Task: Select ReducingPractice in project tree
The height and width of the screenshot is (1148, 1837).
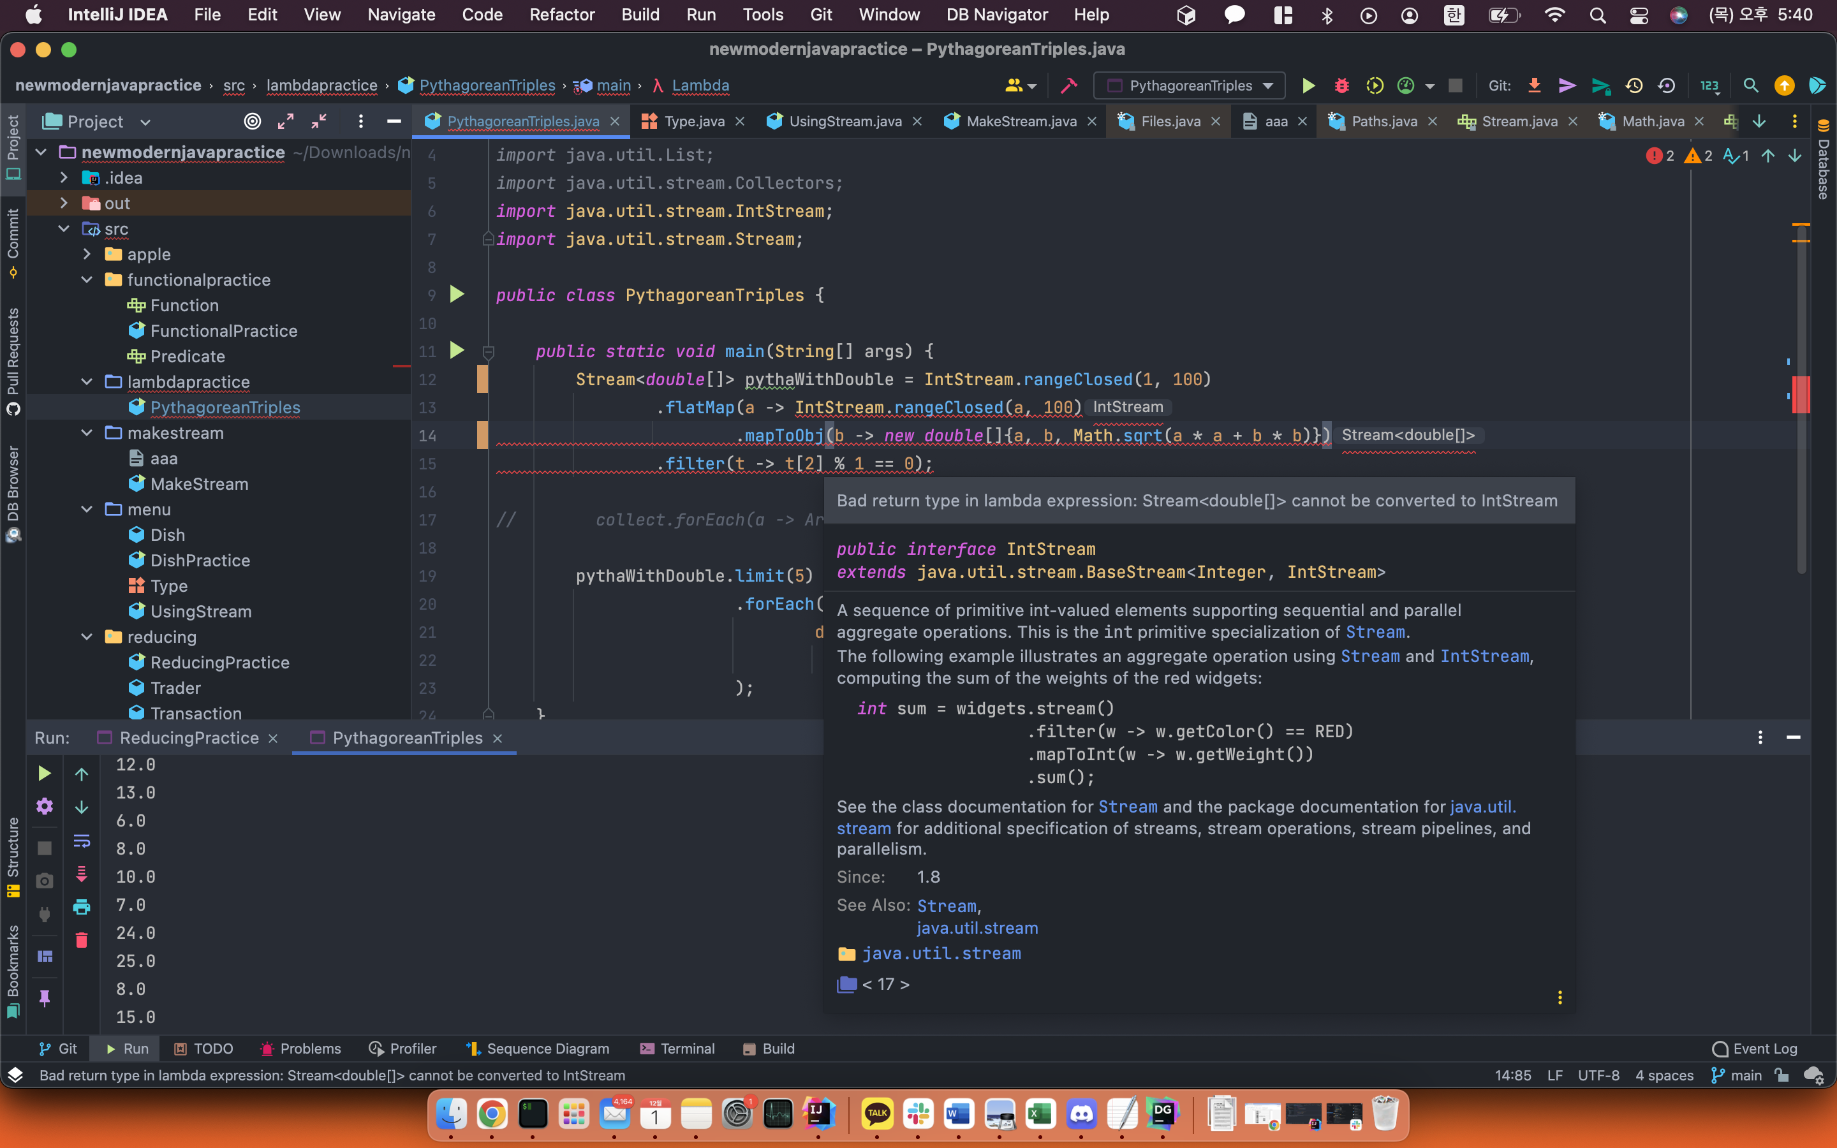Action: 219,662
